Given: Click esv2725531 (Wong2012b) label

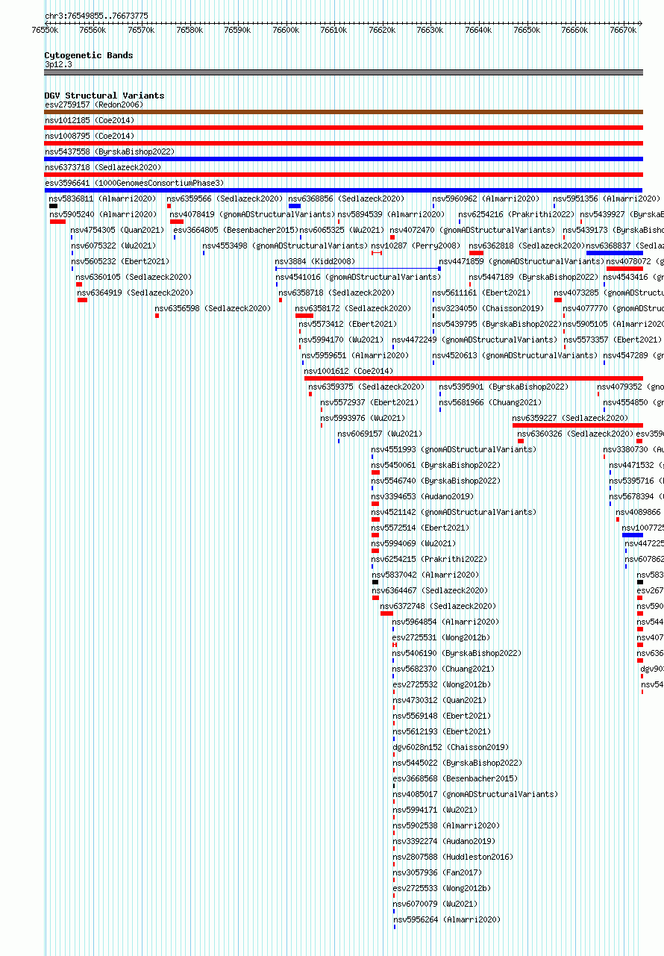Looking at the screenshot, I should (x=442, y=637).
